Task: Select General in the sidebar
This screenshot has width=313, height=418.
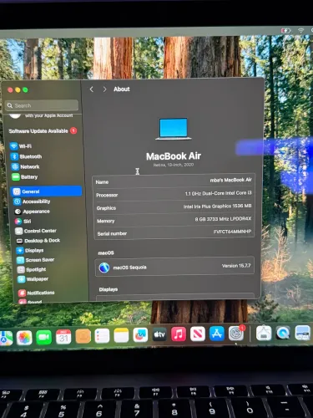Action: (x=47, y=191)
